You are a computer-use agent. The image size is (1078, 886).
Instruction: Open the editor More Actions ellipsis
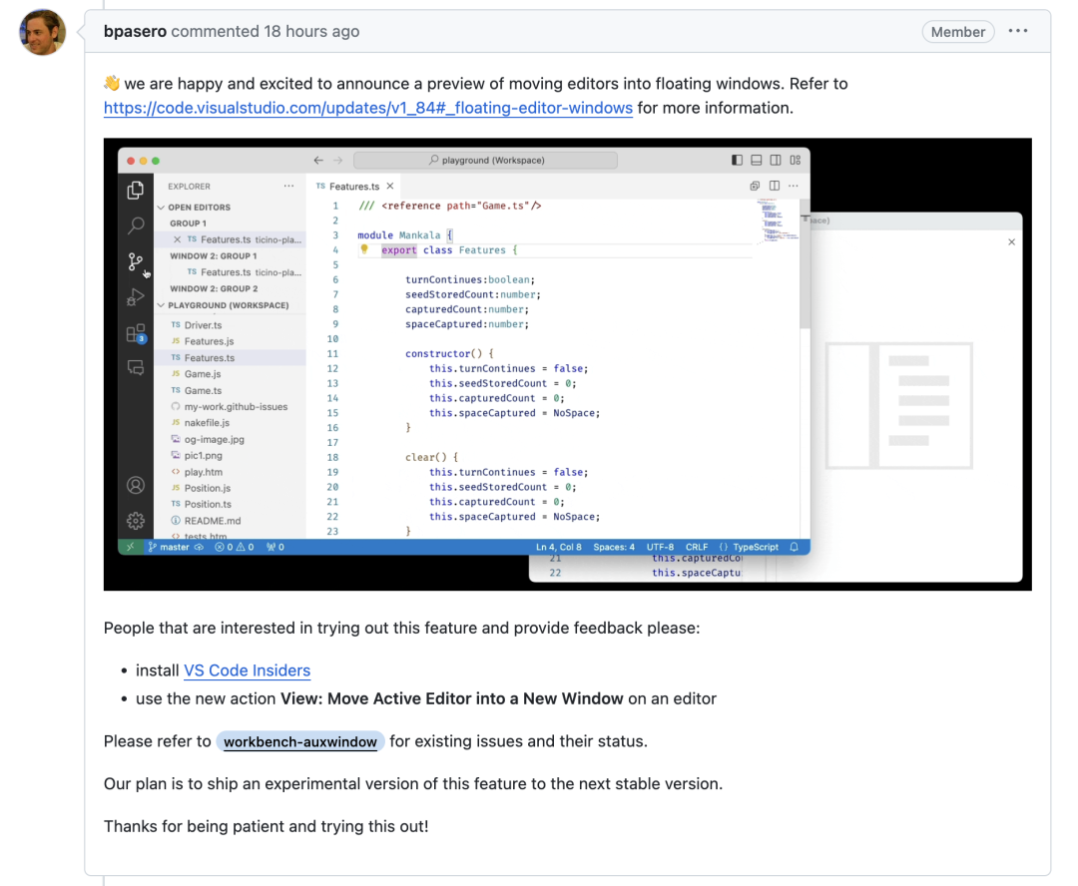coord(794,186)
